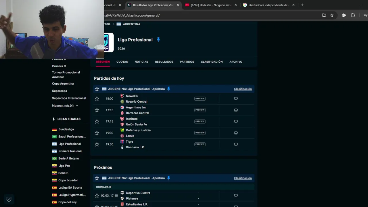The image size is (368, 207).
Task: Star the Apertura league header in Partidos de hoy
Action: [97, 89]
